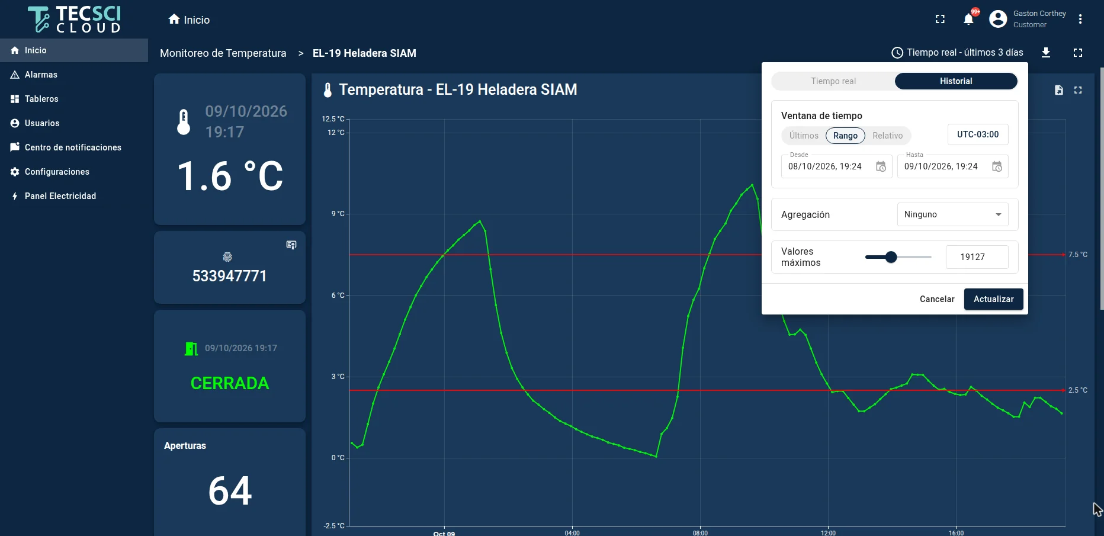
Task: Select the Rango time window option
Action: 845,136
